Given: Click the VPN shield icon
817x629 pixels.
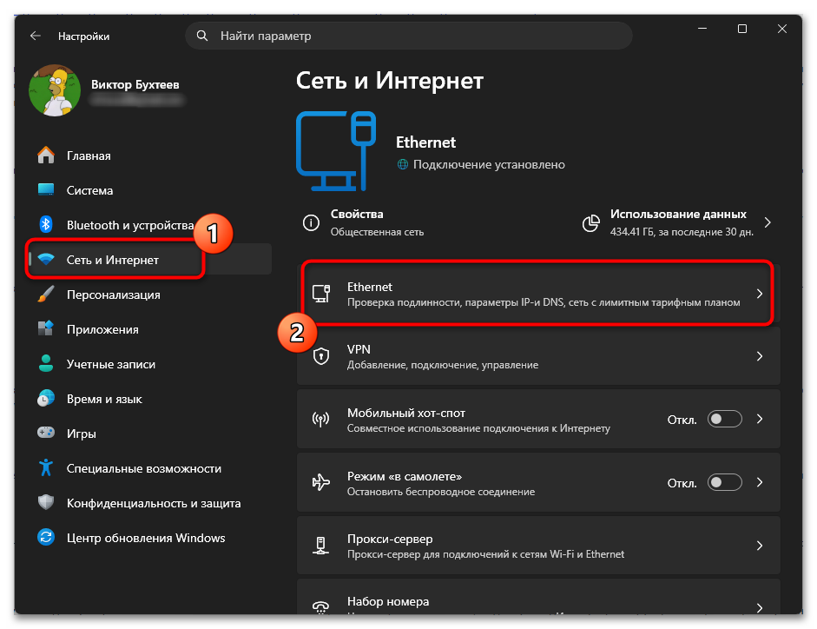Looking at the screenshot, I should pyautogui.click(x=321, y=356).
